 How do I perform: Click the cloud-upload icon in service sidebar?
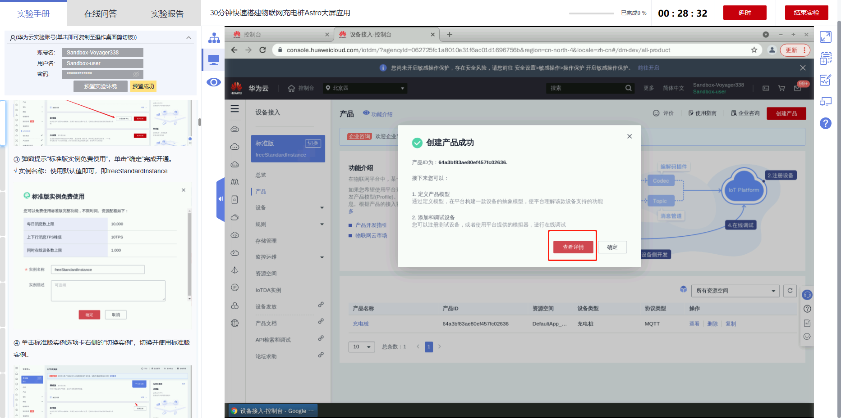[235, 235]
